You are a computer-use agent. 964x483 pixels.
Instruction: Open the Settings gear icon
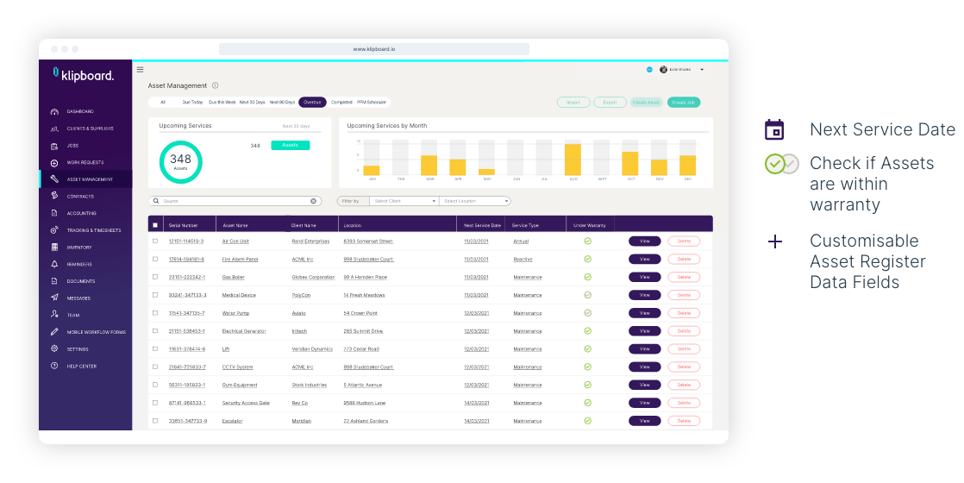[54, 348]
